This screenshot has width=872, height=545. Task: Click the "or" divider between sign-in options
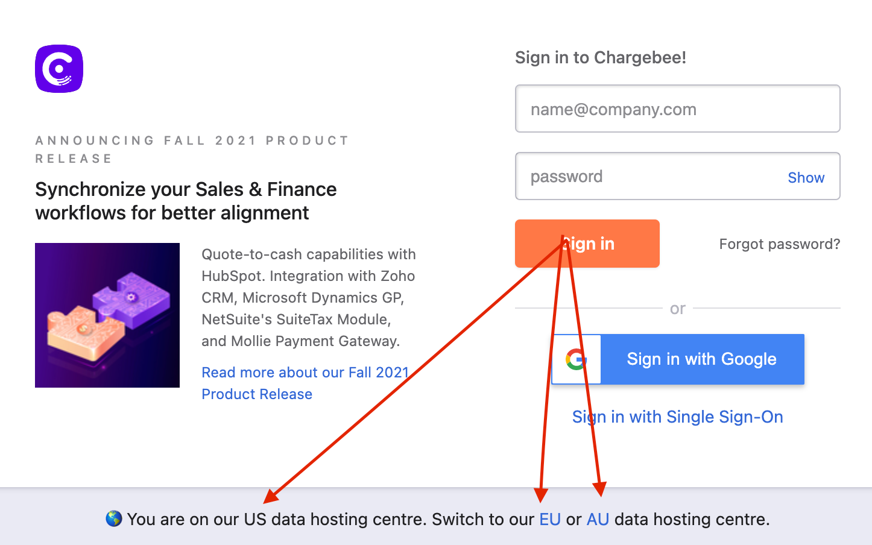[677, 309]
